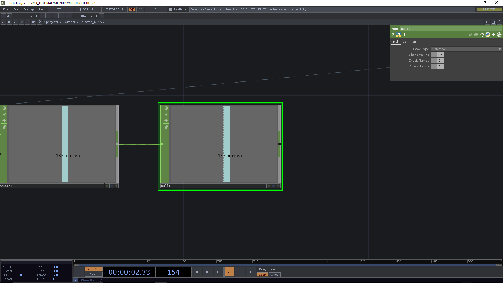Open Operator Help question mark in parameter panel

coord(393,35)
